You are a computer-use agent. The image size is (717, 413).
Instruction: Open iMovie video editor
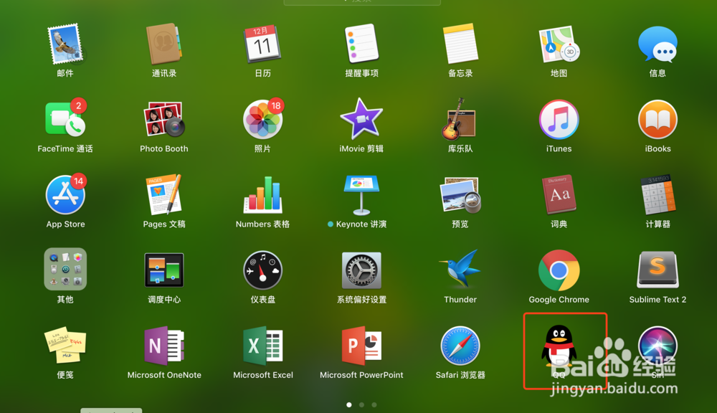[x=361, y=123]
